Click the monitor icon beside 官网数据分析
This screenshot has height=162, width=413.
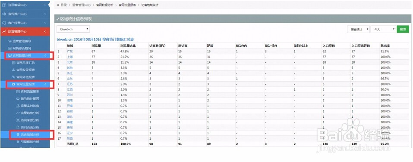click(x=10, y=55)
